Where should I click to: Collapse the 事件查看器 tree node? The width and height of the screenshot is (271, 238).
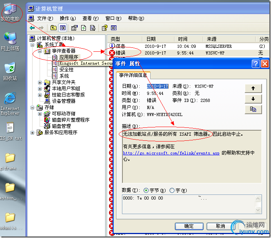tap(40, 51)
